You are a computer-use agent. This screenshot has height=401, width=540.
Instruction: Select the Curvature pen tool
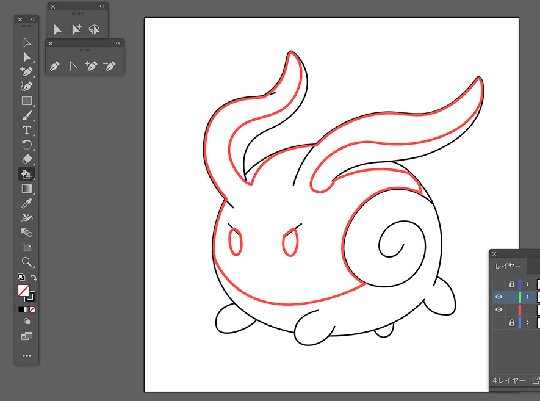27,86
